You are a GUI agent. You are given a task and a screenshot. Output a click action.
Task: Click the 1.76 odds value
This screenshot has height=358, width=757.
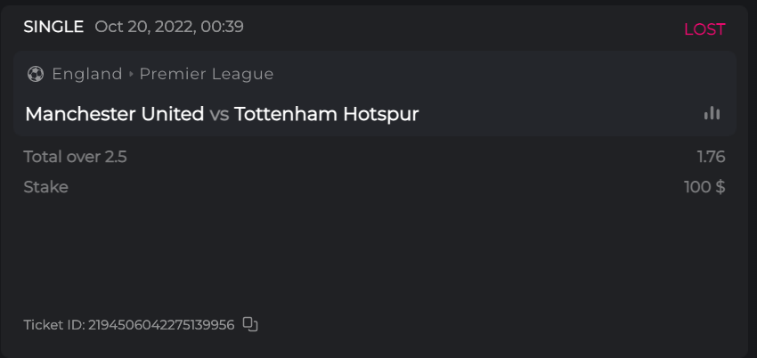pos(711,157)
